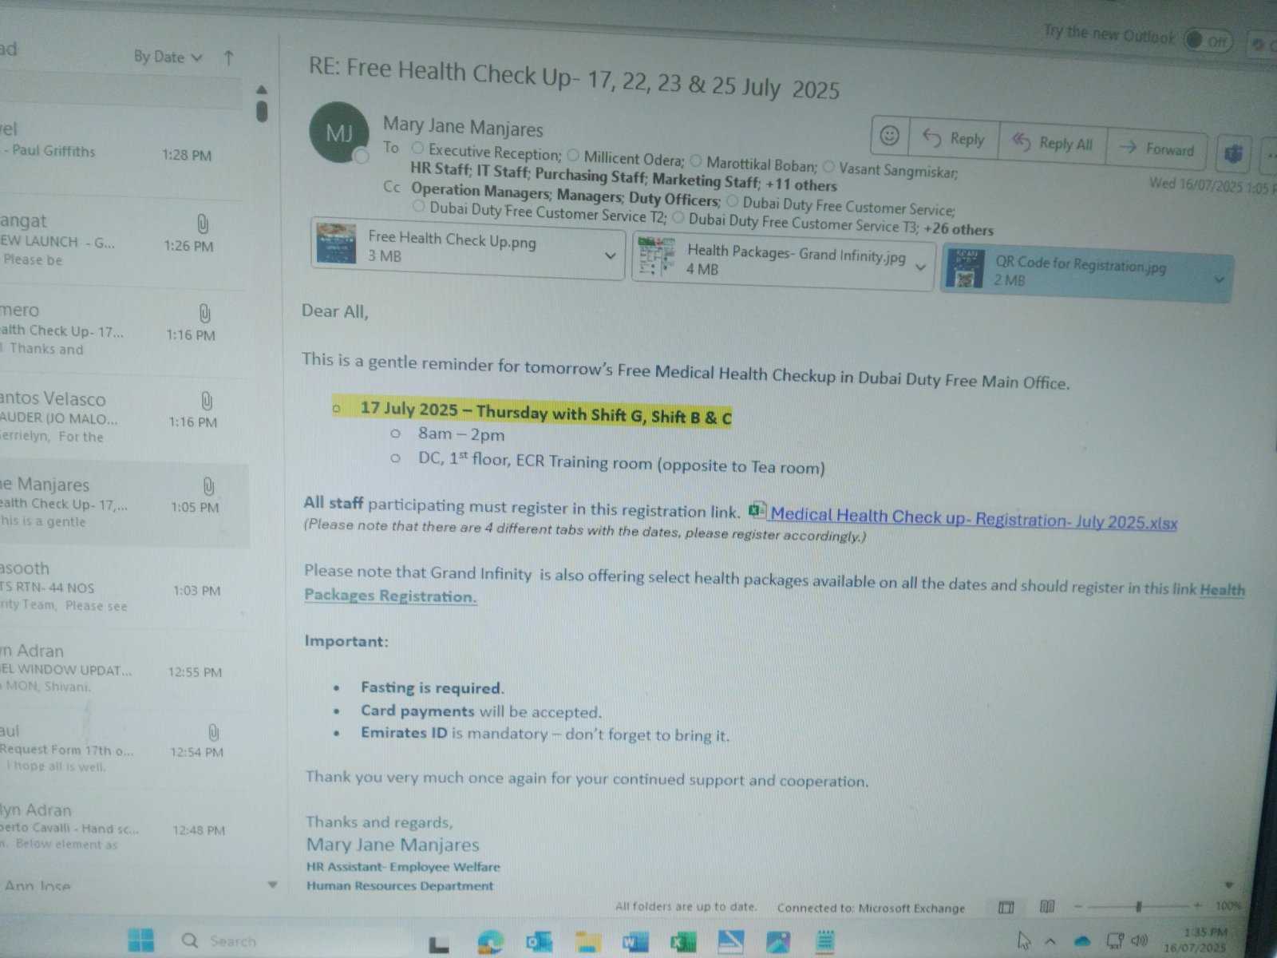This screenshot has height=958, width=1277.
Task: Select Dubai Duty Free Customer Service recipient
Action: [848, 207]
